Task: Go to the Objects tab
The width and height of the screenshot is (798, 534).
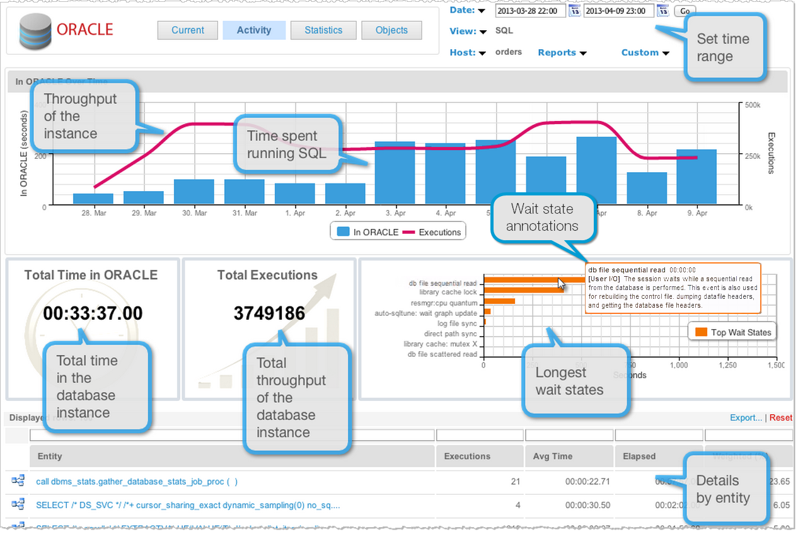Action: (x=391, y=30)
